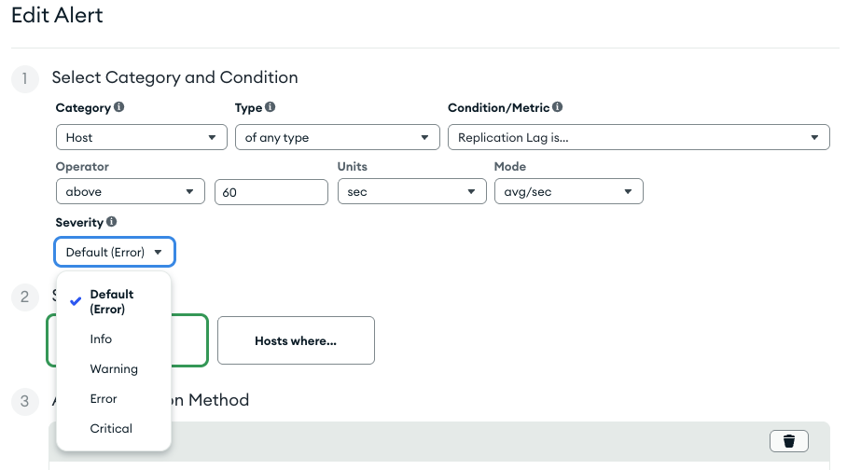
Task: Expand the Condition/Metric Replication Lag dropdown
Action: pyautogui.click(x=638, y=138)
